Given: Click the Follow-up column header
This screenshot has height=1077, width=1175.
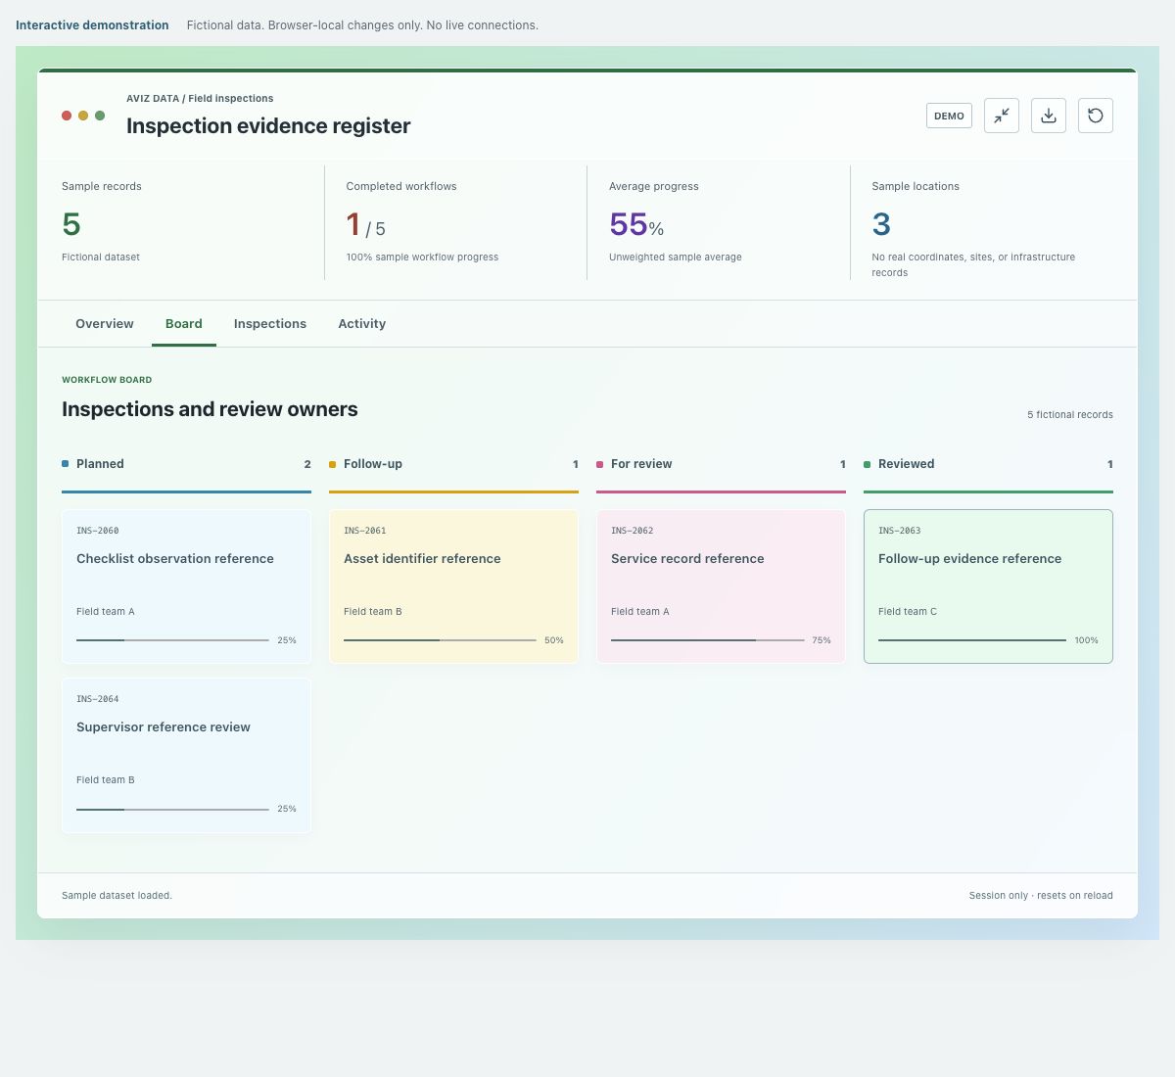Looking at the screenshot, I should coord(453,464).
